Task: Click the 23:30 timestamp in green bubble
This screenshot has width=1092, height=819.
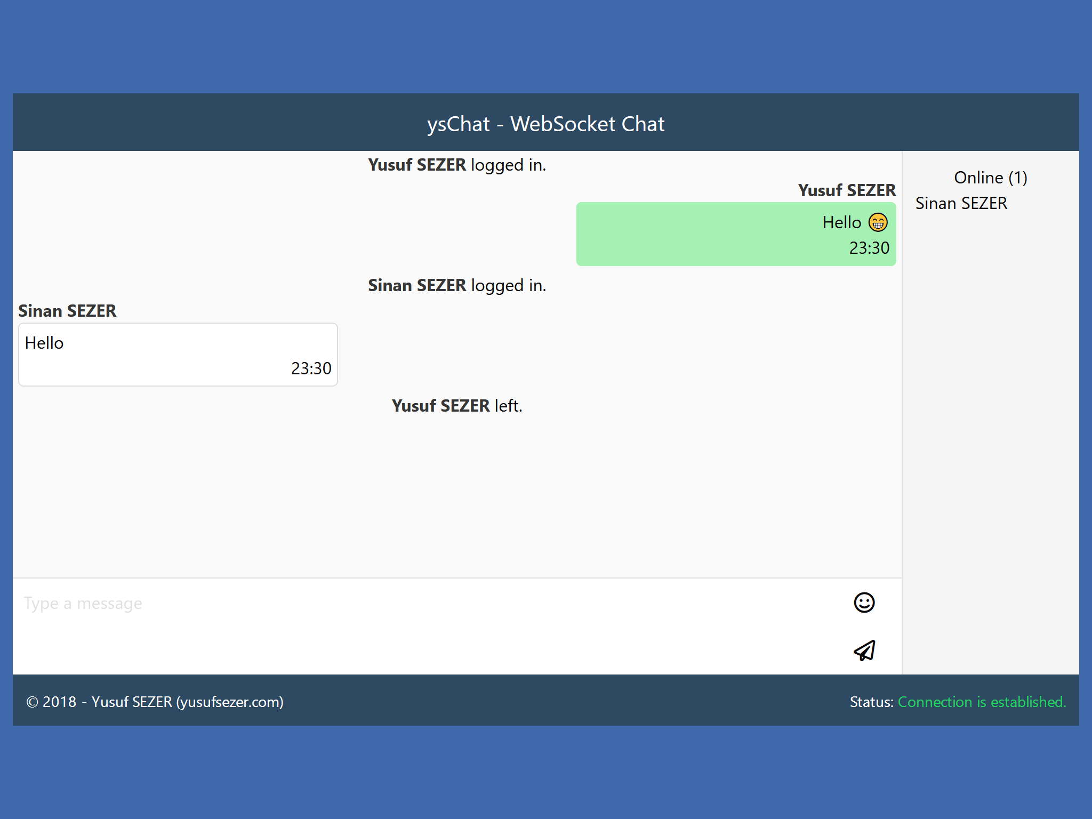Action: [x=869, y=248]
